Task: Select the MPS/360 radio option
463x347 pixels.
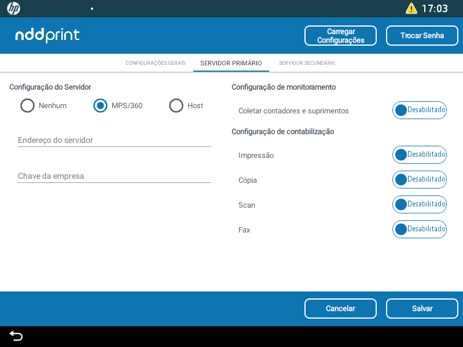Action: tap(101, 106)
